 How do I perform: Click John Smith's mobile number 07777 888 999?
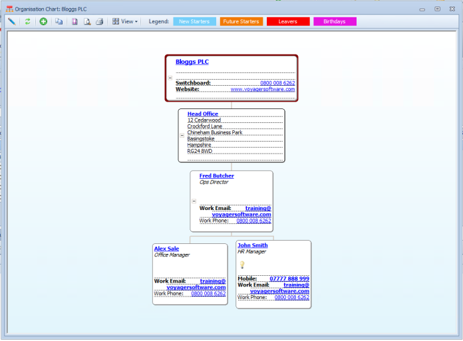pos(289,279)
